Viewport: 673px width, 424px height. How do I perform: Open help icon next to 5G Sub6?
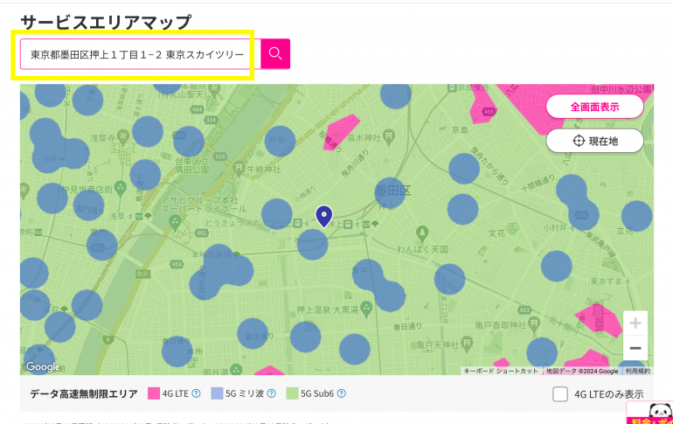pos(342,394)
